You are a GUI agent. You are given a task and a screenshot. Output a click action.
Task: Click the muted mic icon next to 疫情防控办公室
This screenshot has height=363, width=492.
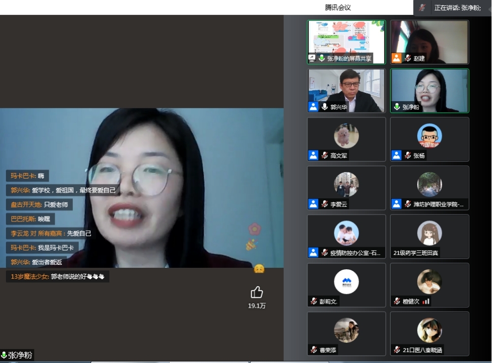325,253
